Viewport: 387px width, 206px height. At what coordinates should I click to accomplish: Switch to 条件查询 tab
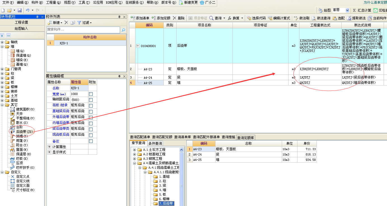coord(155,143)
